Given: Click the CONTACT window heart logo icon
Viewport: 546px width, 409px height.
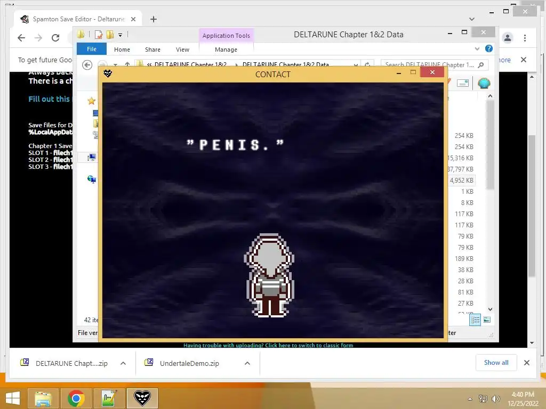Looking at the screenshot, I should (108, 73).
